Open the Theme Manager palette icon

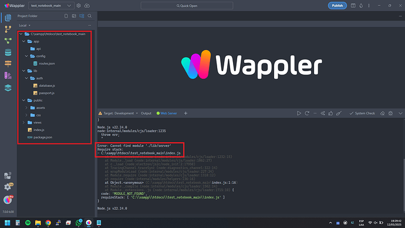(x=8, y=75)
